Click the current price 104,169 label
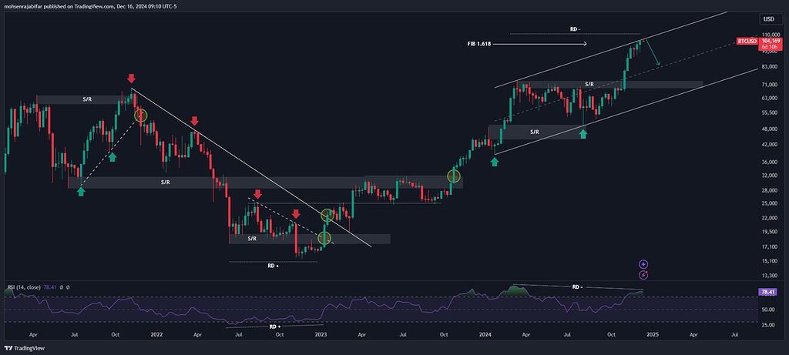 coord(771,41)
